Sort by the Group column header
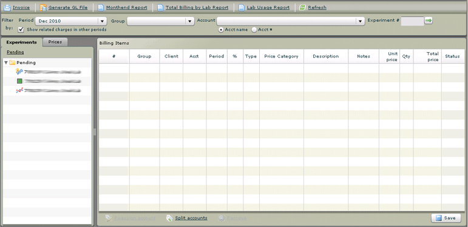The image size is (468, 227). coord(144,56)
